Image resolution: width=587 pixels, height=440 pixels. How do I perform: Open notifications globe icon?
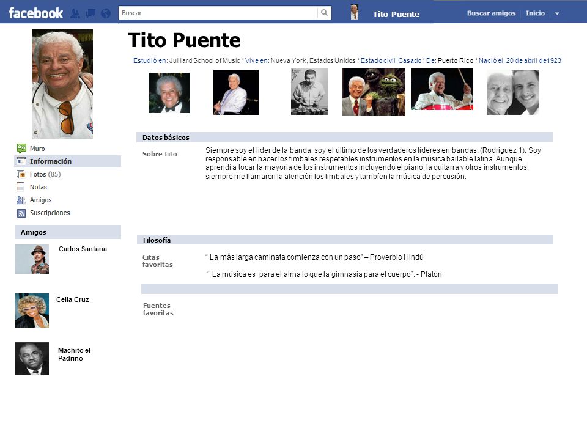coord(106,14)
